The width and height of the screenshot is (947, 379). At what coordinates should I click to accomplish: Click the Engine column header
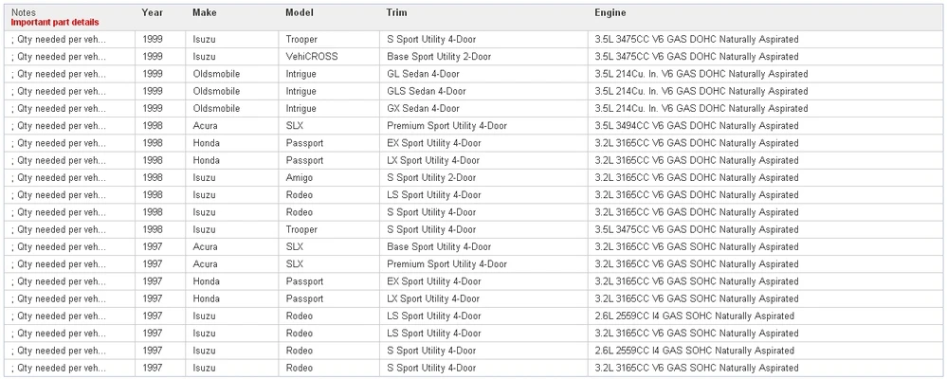(x=610, y=12)
